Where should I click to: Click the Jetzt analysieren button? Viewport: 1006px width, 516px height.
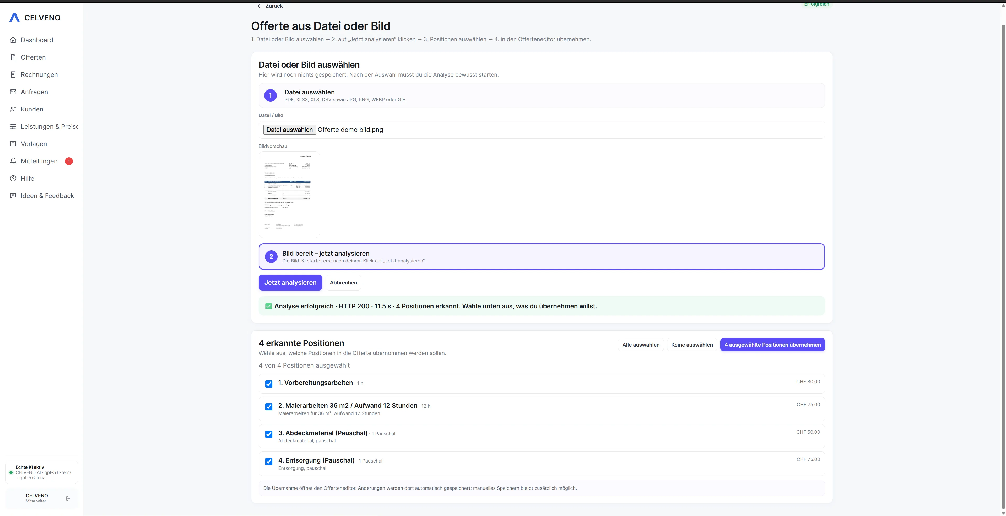coord(290,282)
